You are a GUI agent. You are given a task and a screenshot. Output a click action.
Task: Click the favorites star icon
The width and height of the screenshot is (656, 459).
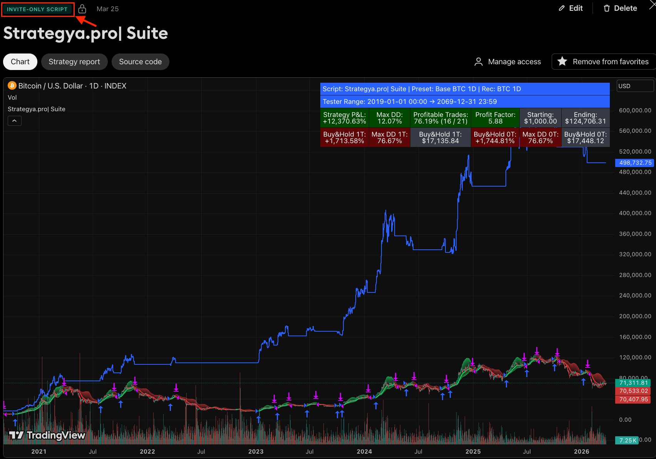[562, 61]
